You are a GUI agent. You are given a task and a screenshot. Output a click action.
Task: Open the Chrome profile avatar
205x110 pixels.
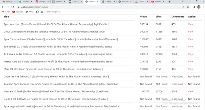(x=199, y=7)
